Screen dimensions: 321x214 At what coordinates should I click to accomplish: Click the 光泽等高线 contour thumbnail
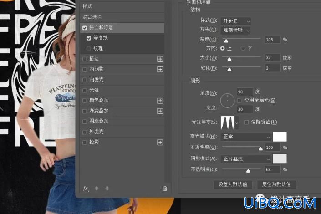pyautogui.click(x=228, y=123)
